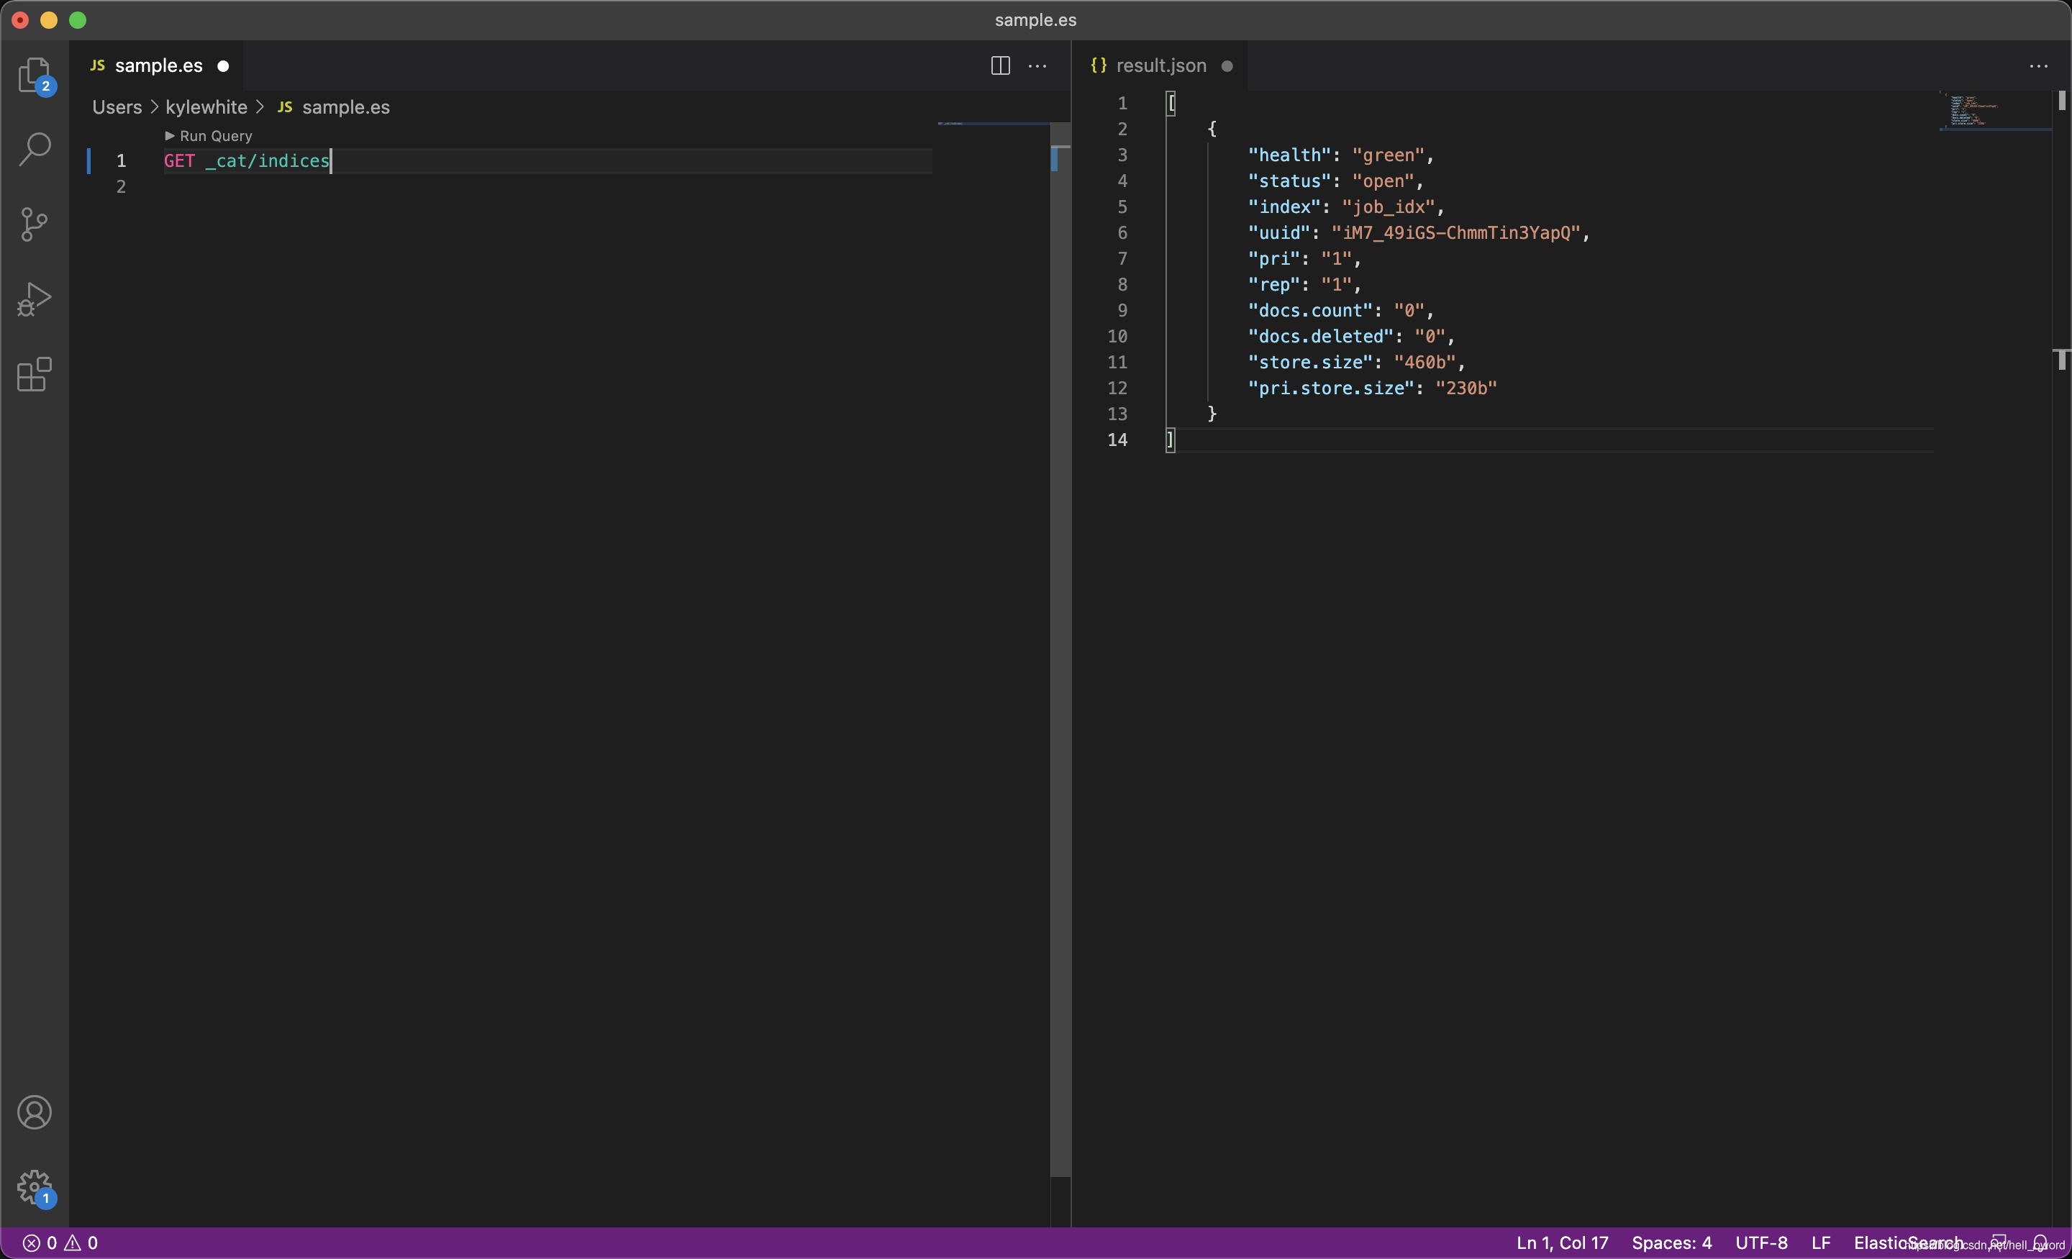2072x1259 pixels.
Task: Open the notifications bell in status bar
Action: coord(2039,1242)
